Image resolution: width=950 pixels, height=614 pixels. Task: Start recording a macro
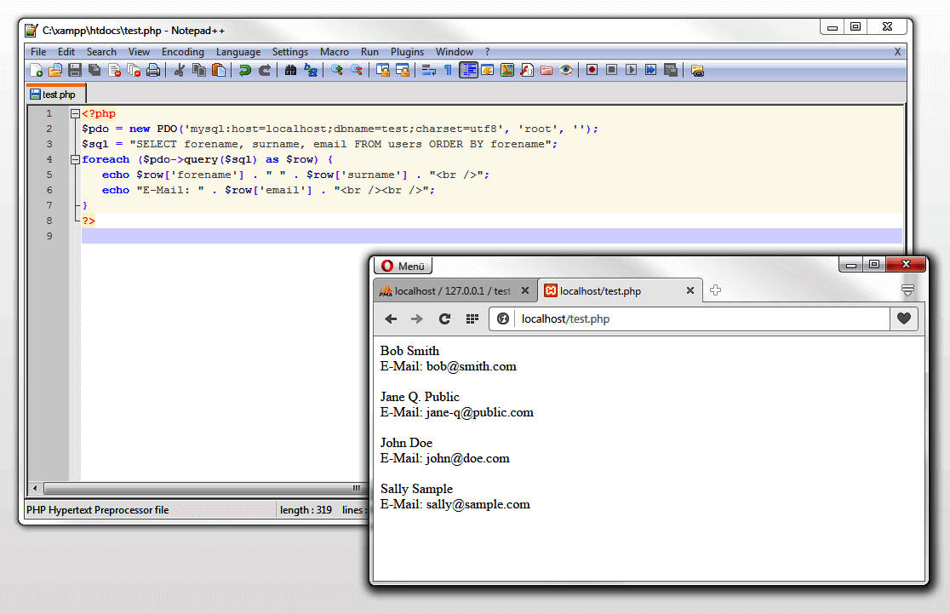point(592,70)
